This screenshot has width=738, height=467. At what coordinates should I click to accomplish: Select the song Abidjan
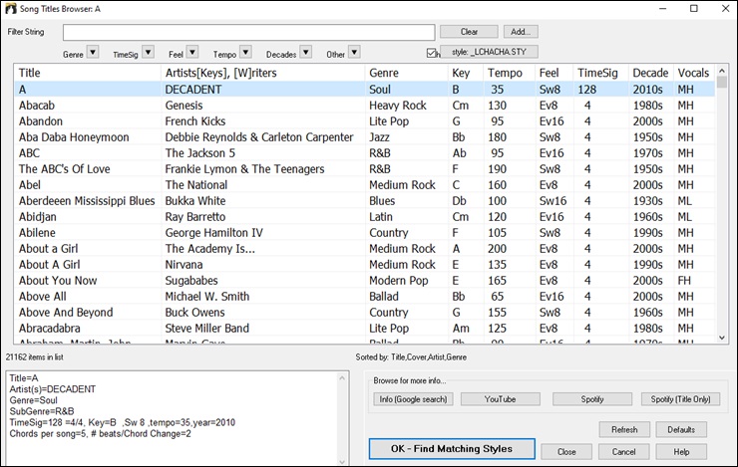tap(365, 217)
